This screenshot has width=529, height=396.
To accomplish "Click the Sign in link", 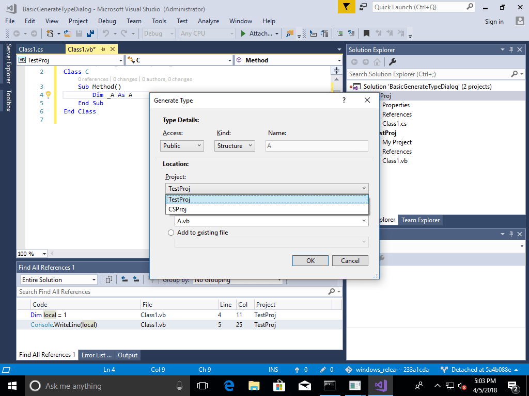I will (x=494, y=21).
